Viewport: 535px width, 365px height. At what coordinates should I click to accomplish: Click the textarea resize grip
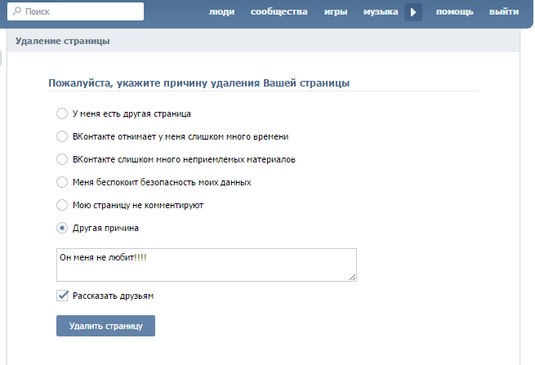tap(353, 278)
